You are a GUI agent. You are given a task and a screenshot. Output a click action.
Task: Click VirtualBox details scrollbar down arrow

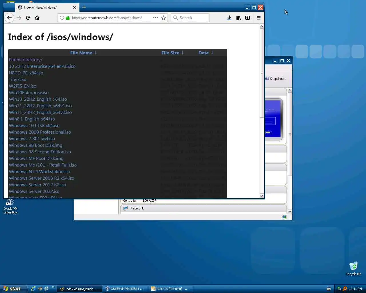click(x=290, y=212)
